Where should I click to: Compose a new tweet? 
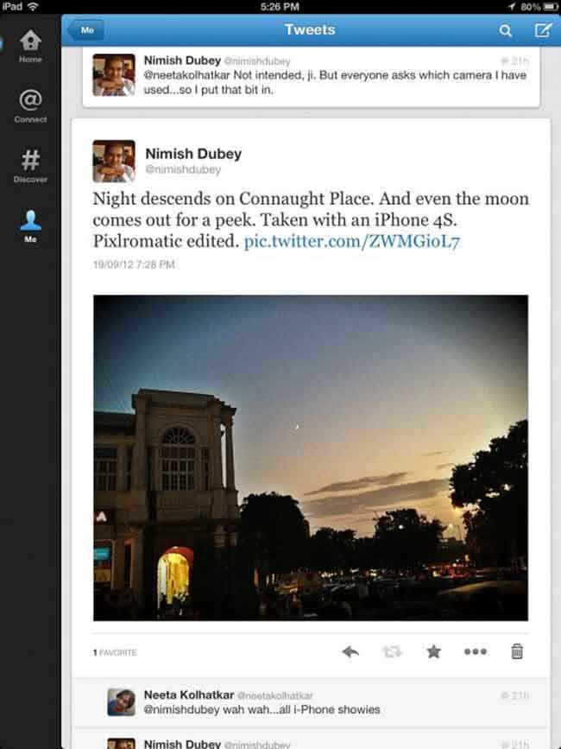(542, 30)
